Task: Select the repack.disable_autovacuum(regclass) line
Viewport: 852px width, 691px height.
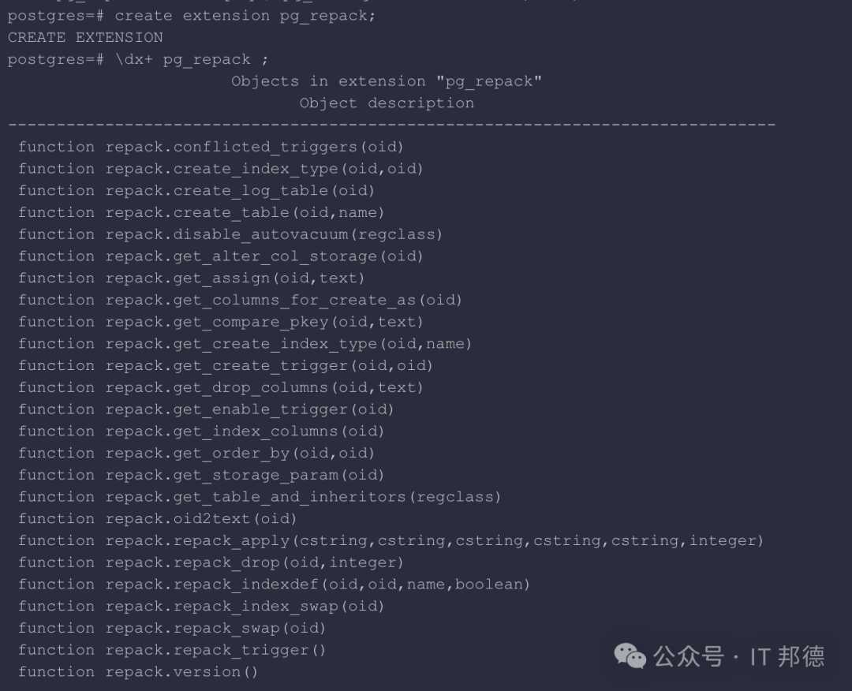Action: (x=230, y=235)
